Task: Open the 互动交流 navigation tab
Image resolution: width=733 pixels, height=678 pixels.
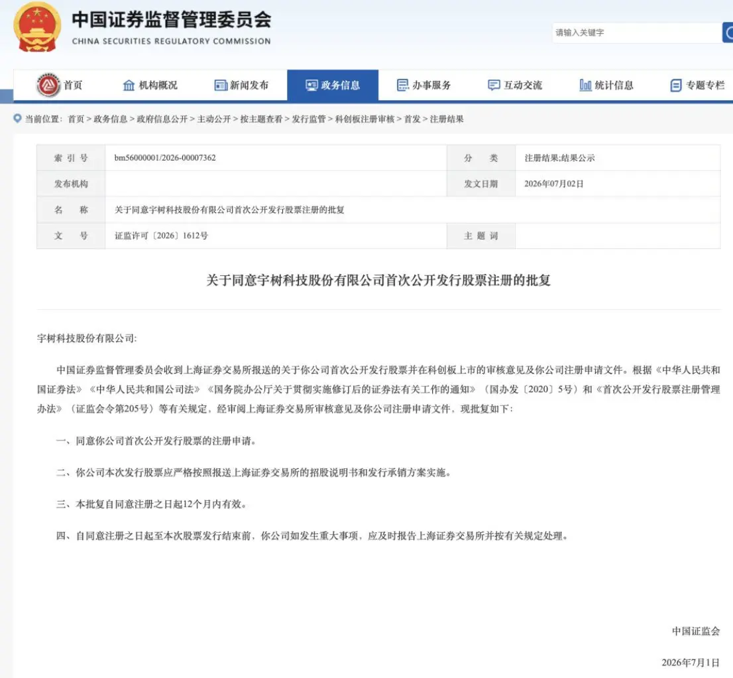Action: click(515, 85)
